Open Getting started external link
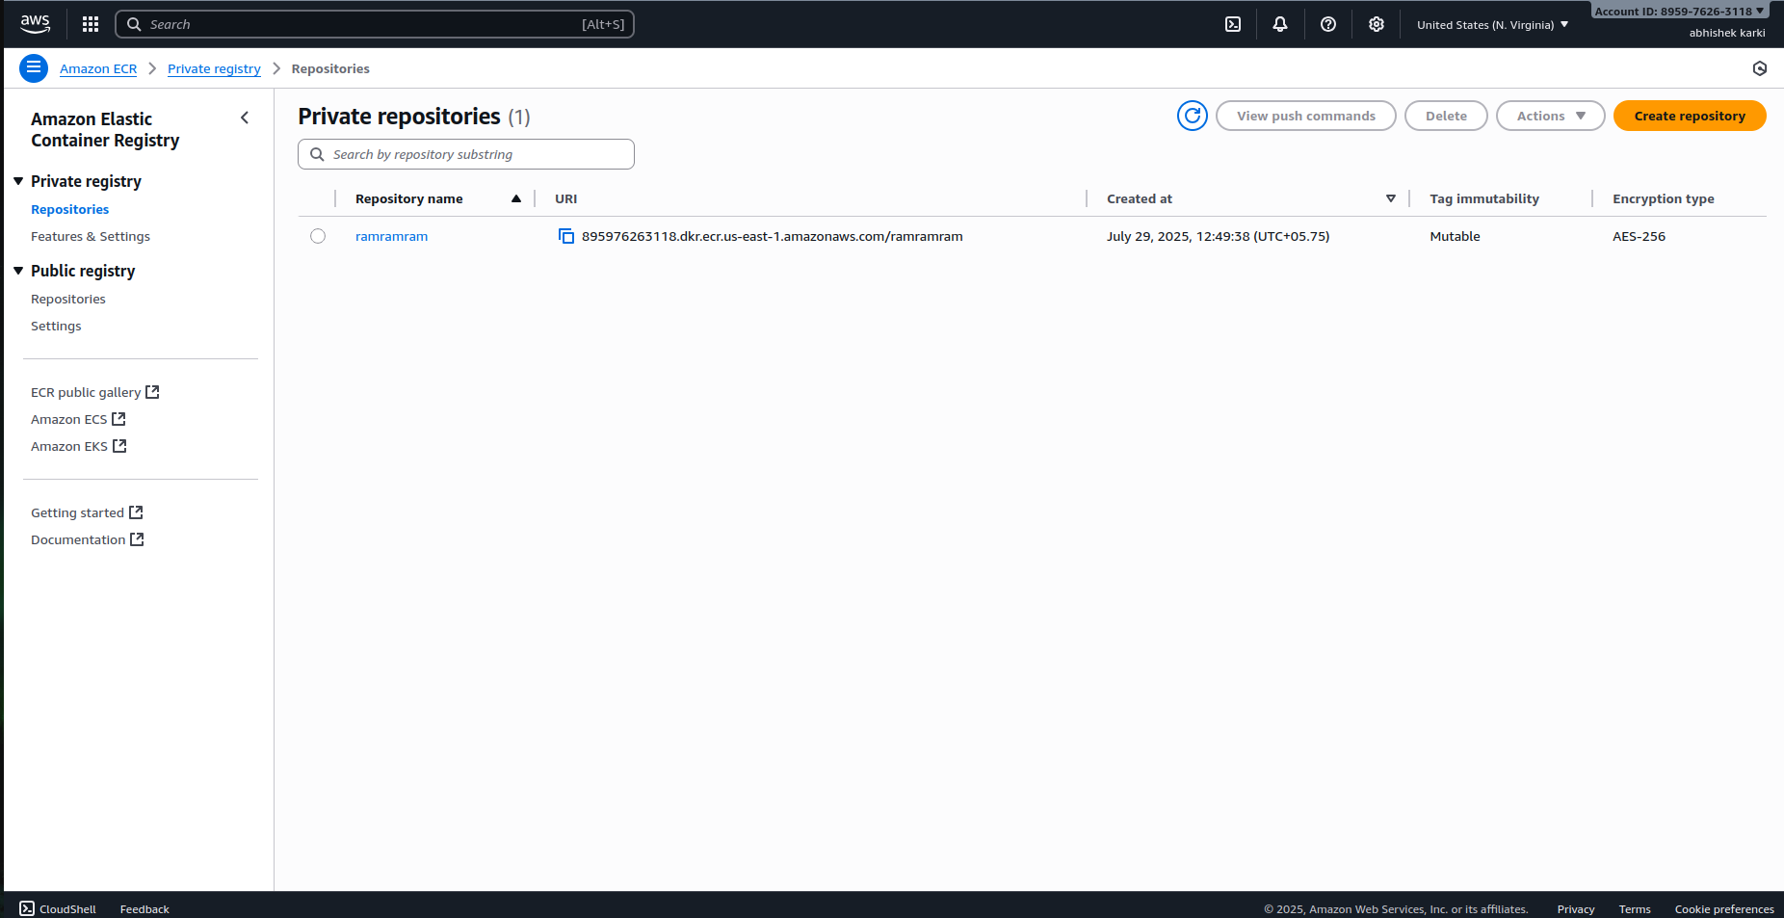Viewport: 1784px width, 918px height. (87, 512)
